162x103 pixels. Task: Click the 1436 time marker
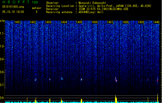coord(95,22)
